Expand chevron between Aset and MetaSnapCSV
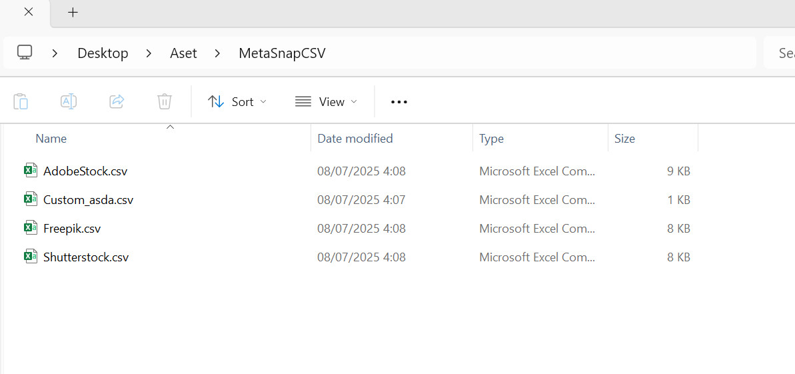 217,53
